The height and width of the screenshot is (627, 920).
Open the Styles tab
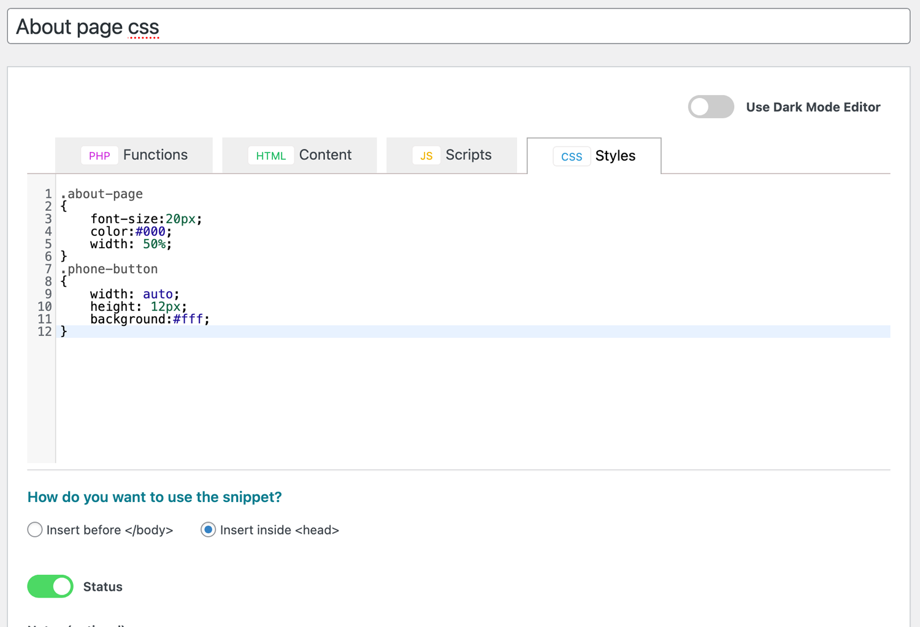tap(615, 156)
